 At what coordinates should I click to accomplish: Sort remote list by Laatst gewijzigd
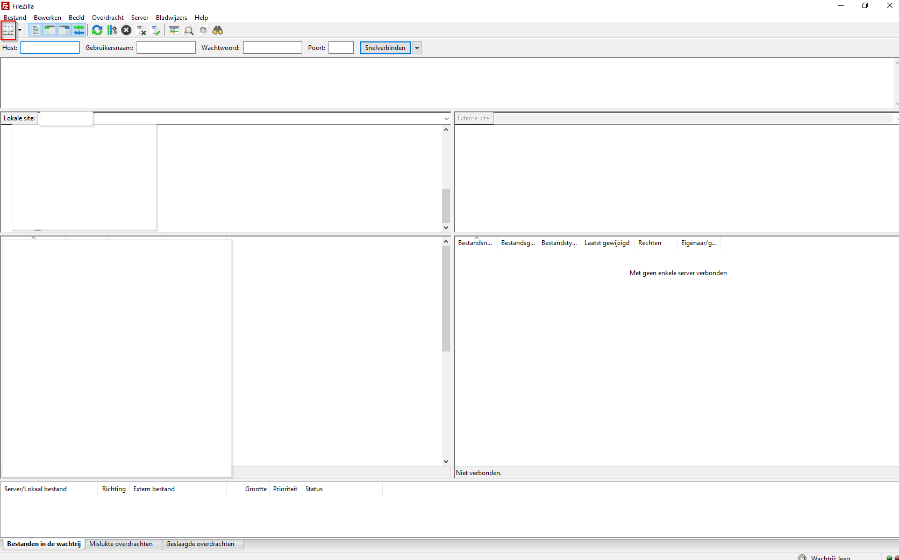608,243
